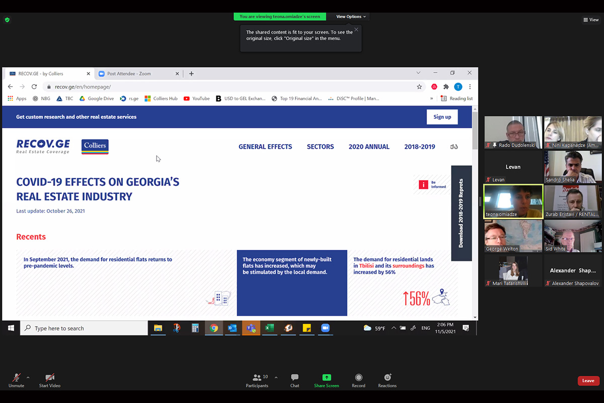
Task: Open Outlook from the taskbar
Action: [x=232, y=328]
